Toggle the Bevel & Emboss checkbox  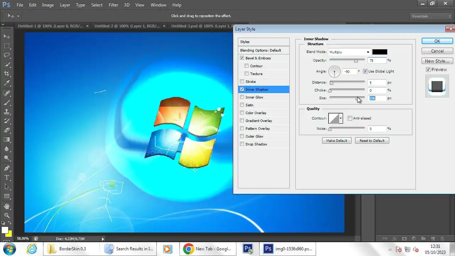tap(242, 58)
